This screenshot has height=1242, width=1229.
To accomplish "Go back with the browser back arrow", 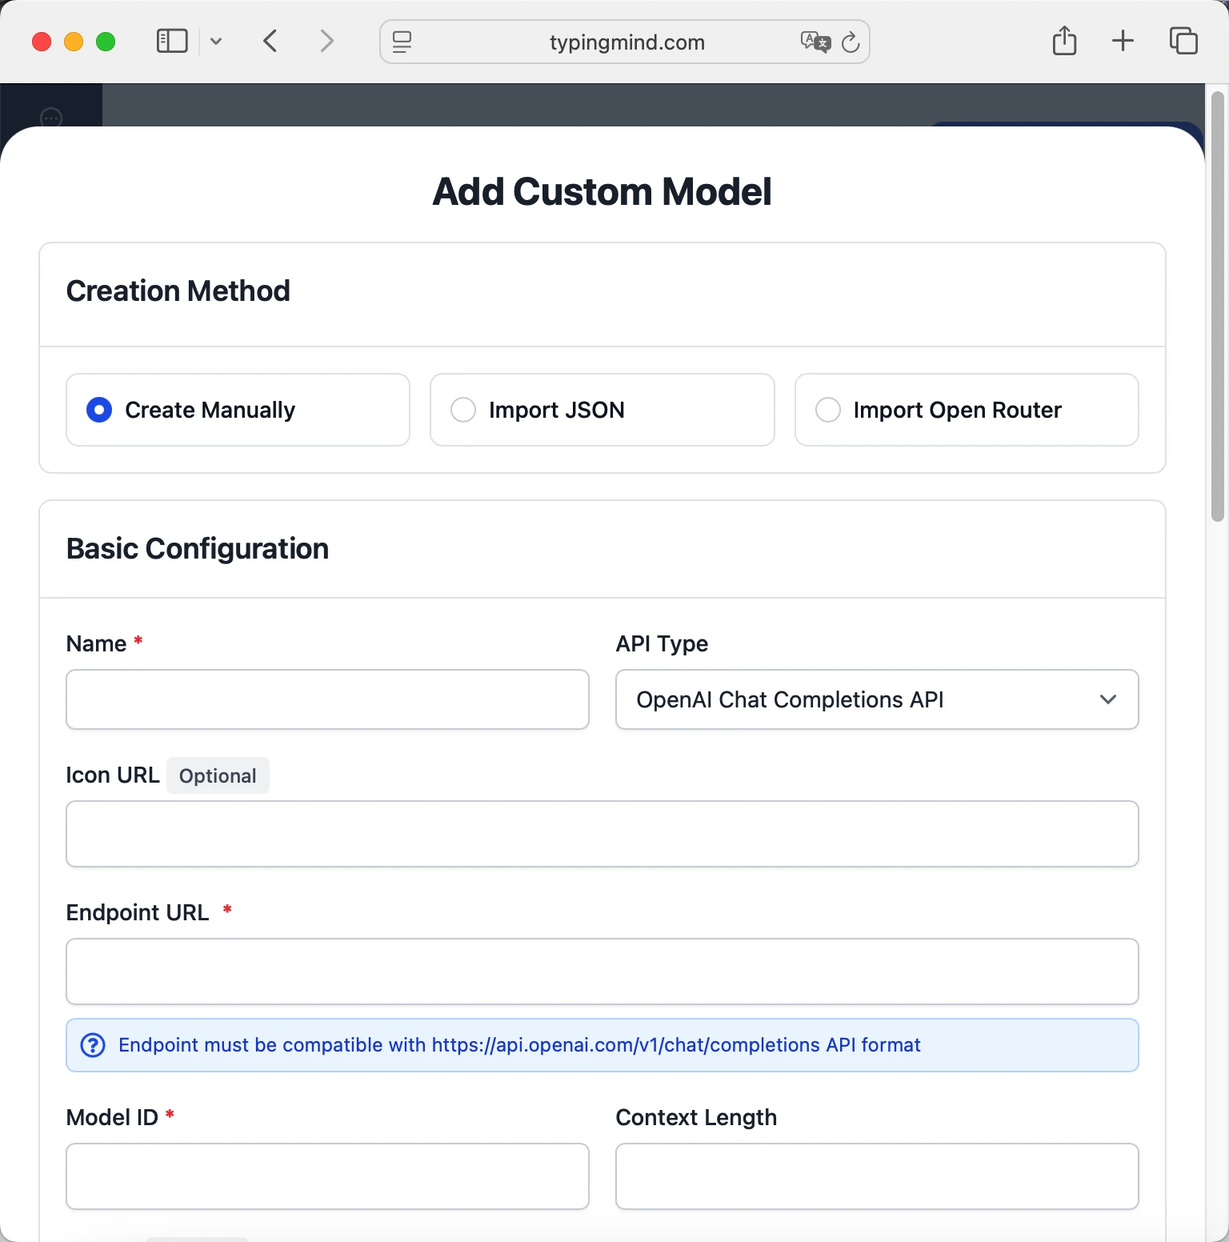I will [270, 41].
